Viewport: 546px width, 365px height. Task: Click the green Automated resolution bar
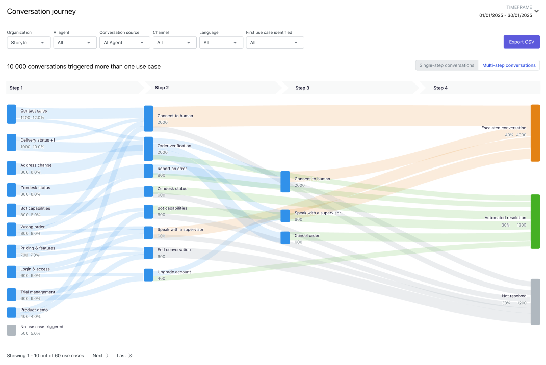point(535,221)
